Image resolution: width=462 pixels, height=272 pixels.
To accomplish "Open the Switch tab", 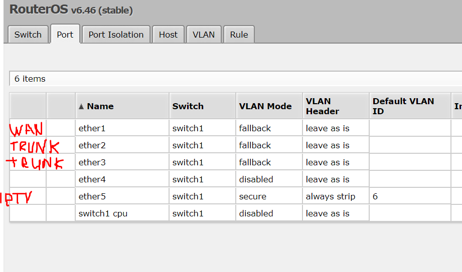I will [x=28, y=35].
